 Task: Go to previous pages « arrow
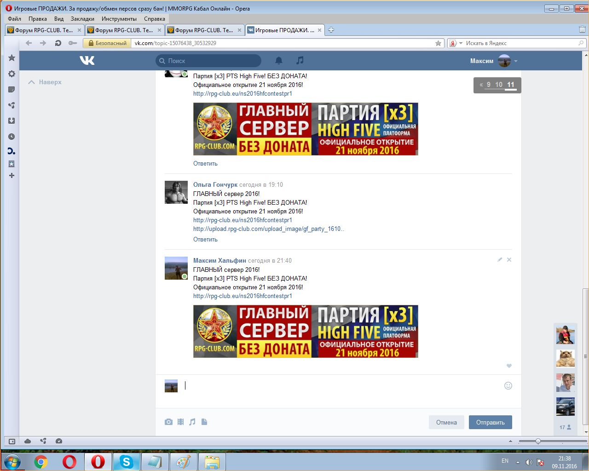pos(481,85)
